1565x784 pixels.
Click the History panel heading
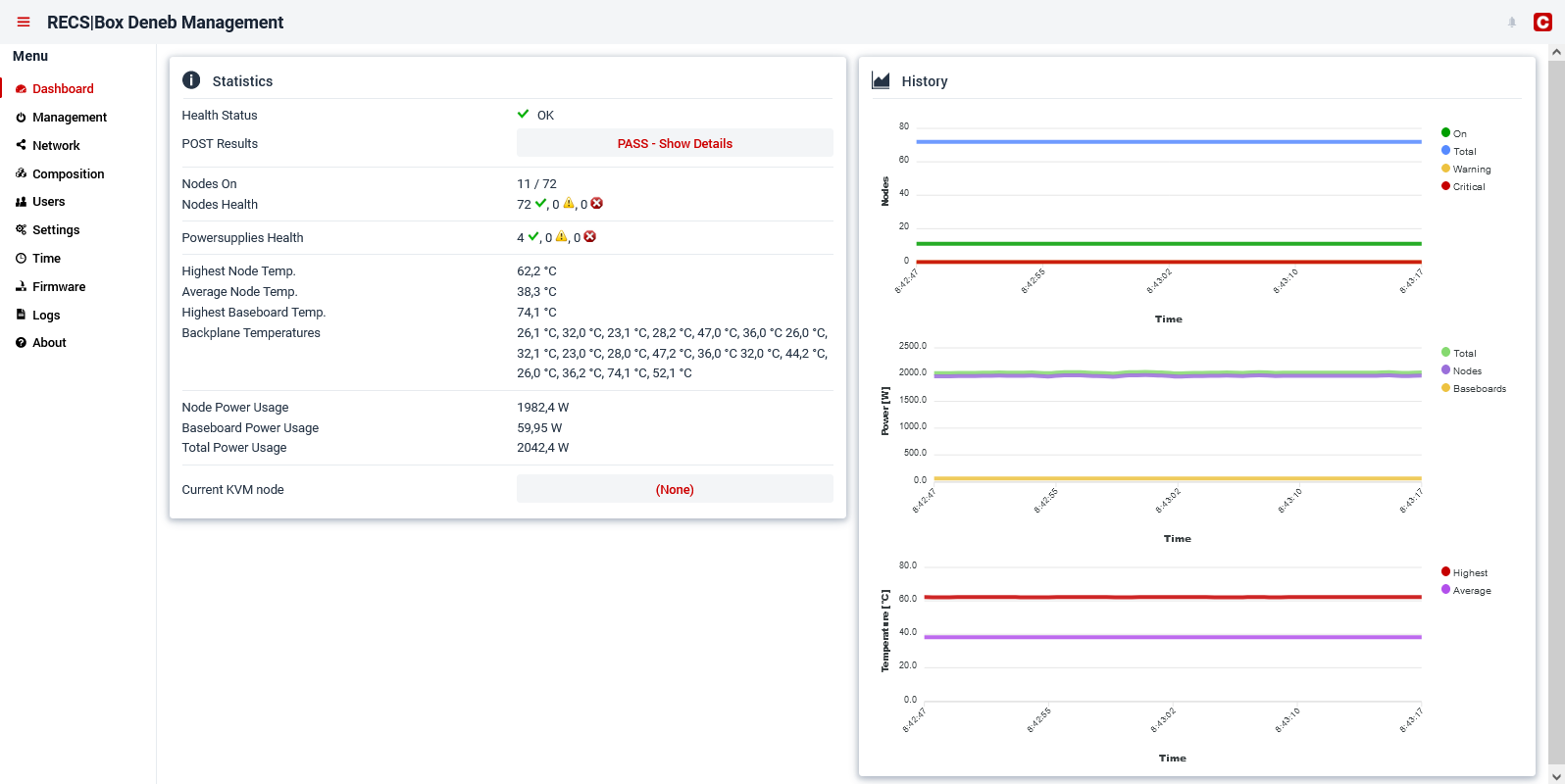tap(925, 81)
